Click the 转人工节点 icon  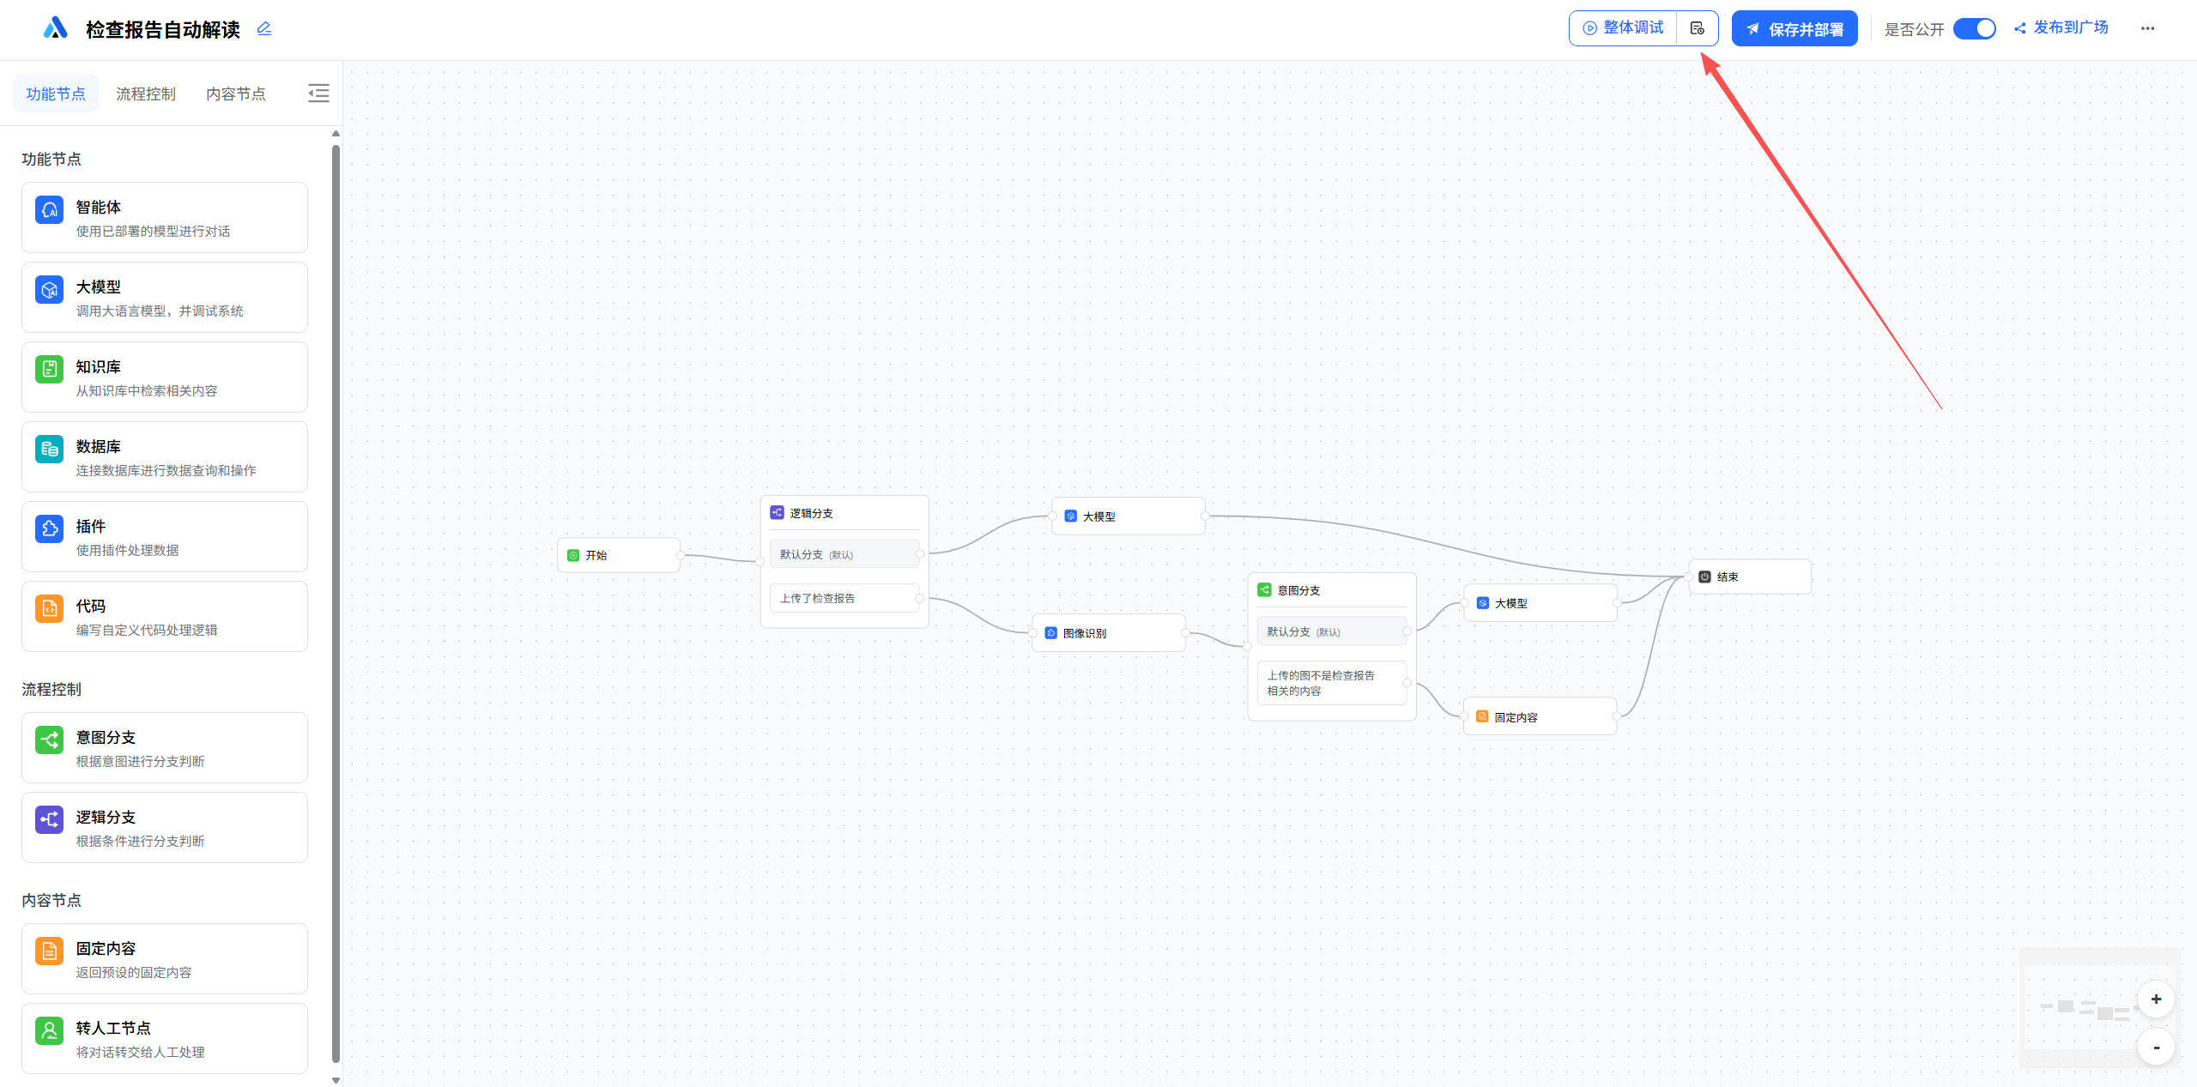49,1030
